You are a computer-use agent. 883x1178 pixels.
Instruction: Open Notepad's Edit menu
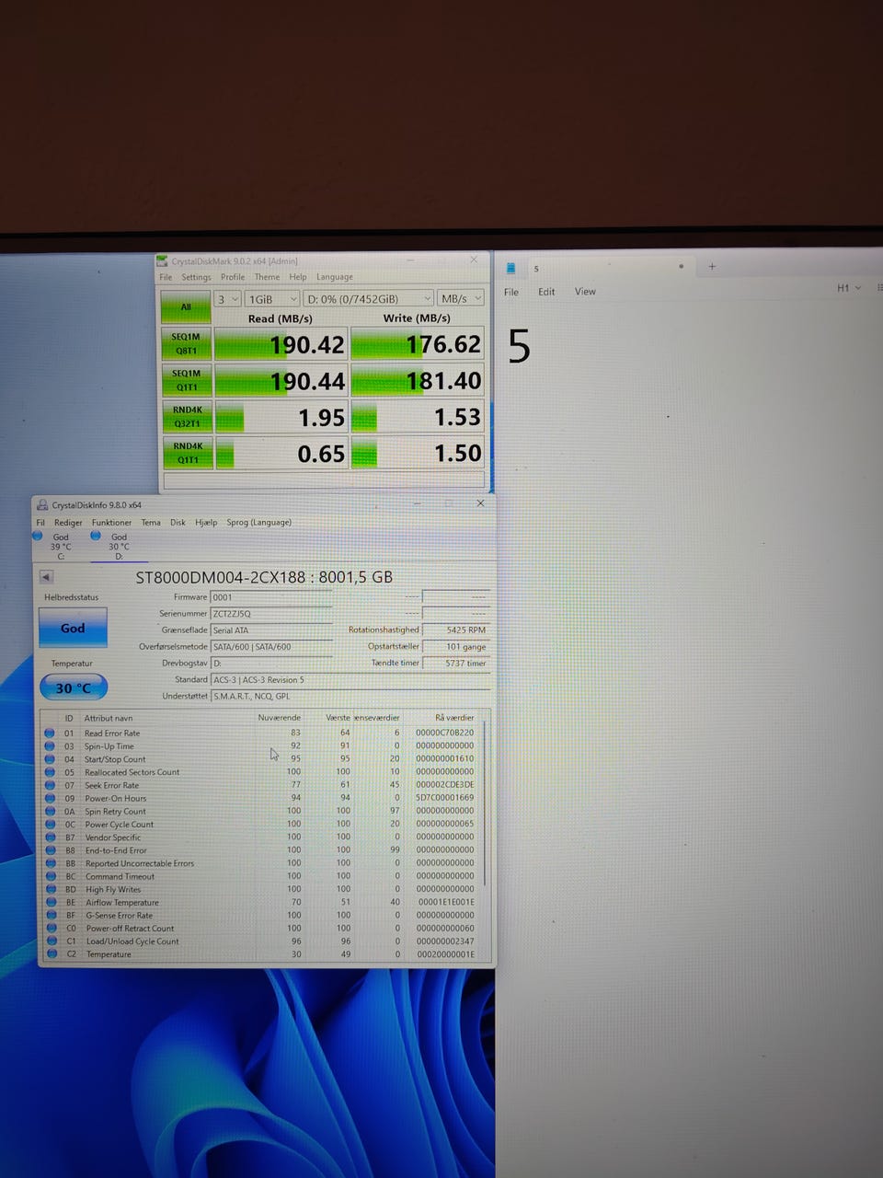[x=546, y=292]
